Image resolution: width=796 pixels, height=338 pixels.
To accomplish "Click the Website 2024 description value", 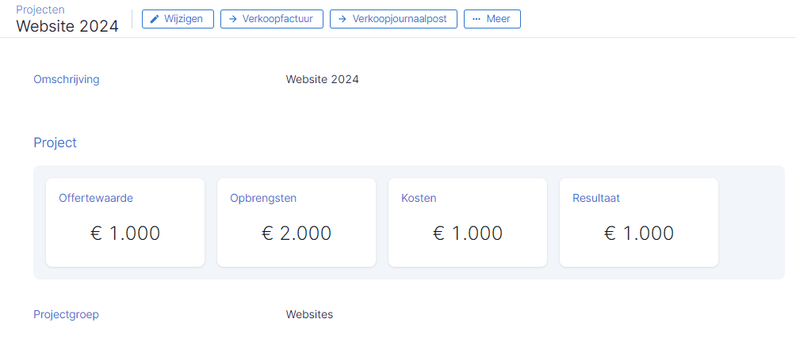I will (323, 80).
